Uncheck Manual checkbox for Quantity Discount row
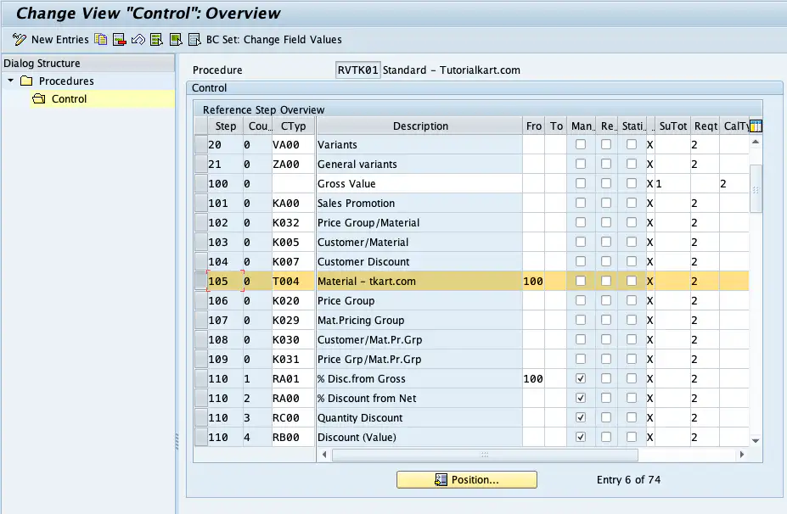Viewport: 787px width, 514px height. (x=581, y=417)
